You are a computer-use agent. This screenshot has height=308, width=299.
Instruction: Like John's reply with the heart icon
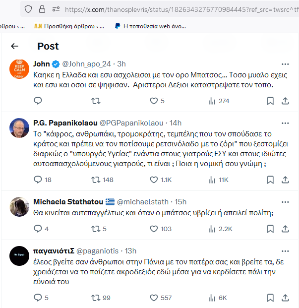click(x=154, y=101)
